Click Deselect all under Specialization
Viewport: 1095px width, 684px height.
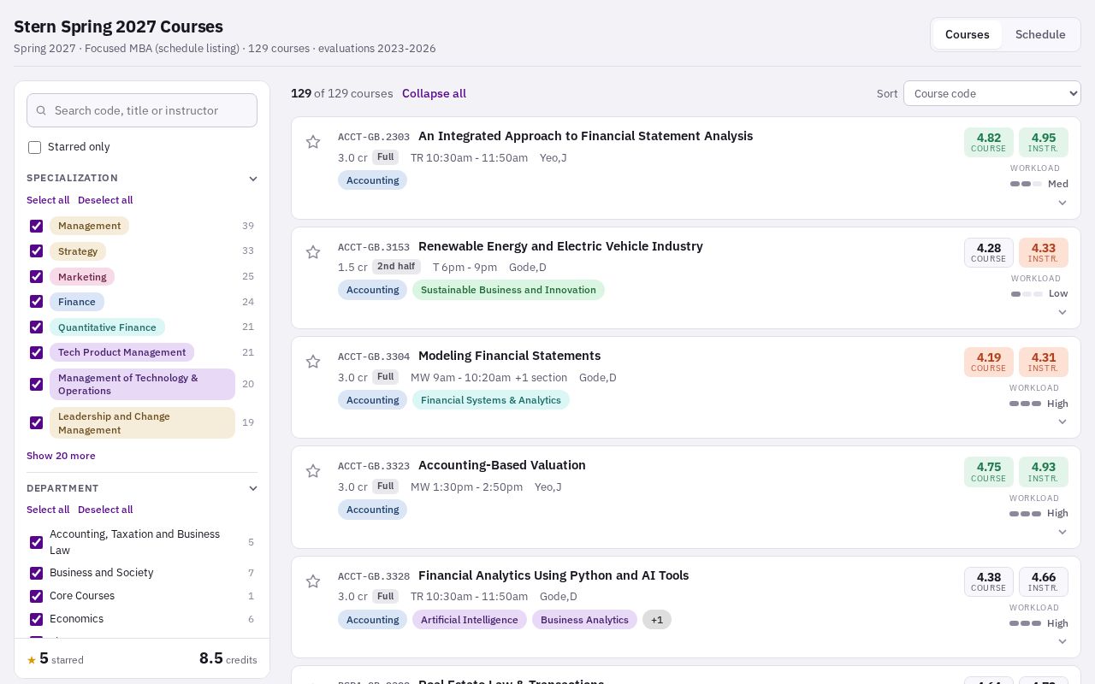[105, 200]
